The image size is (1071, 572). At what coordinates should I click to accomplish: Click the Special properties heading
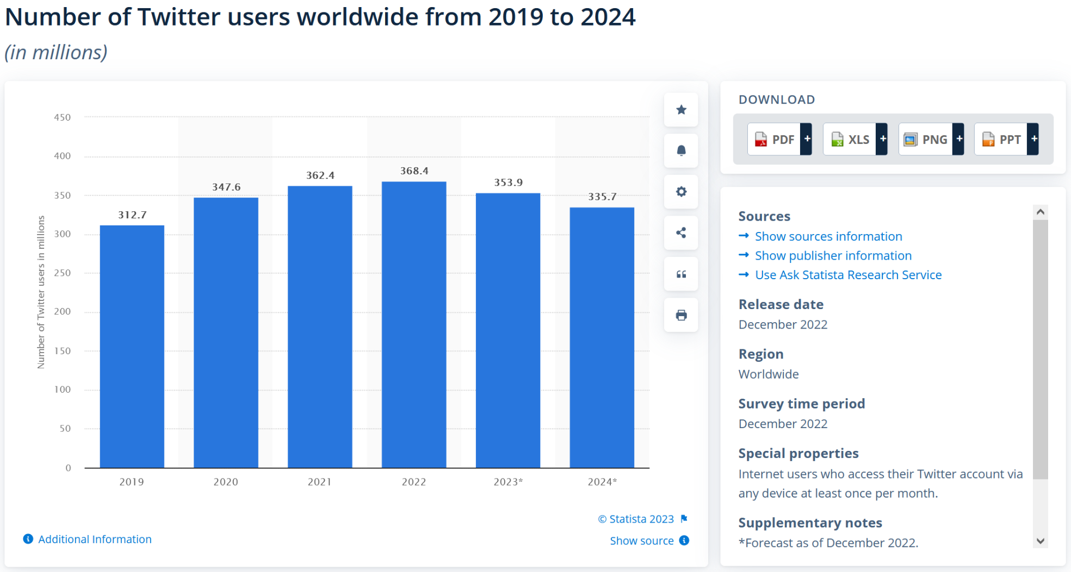tap(798, 454)
